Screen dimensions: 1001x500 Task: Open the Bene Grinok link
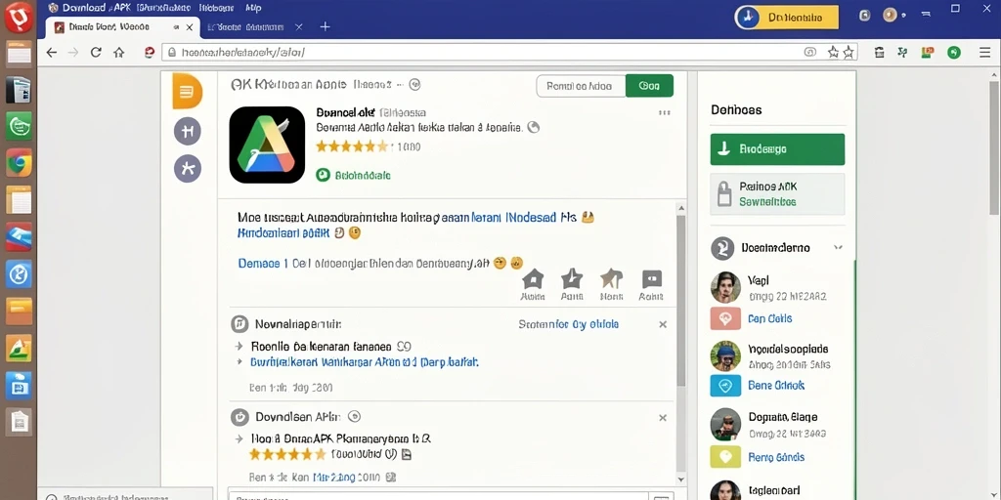[775, 385]
